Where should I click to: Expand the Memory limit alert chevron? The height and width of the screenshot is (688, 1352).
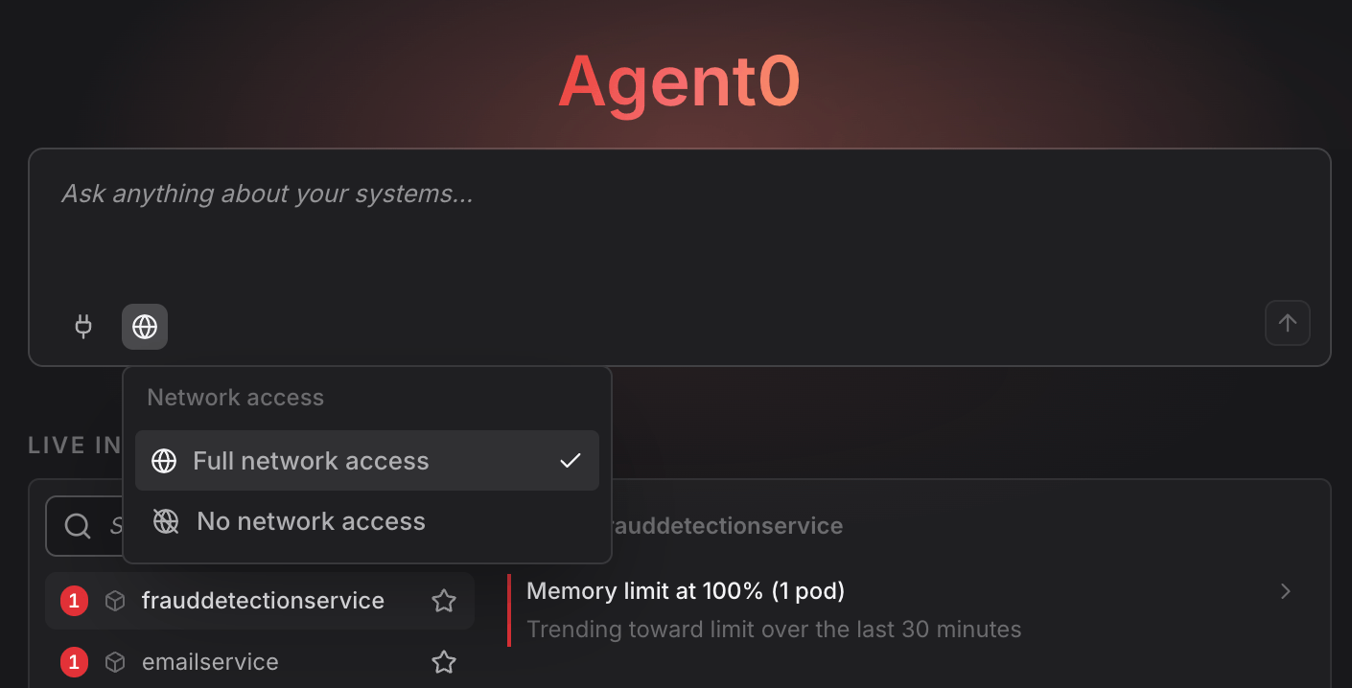(1286, 591)
